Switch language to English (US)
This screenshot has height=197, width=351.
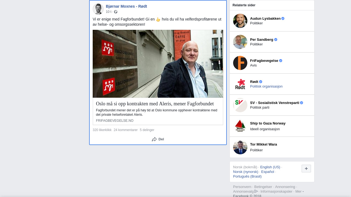click(x=270, y=167)
